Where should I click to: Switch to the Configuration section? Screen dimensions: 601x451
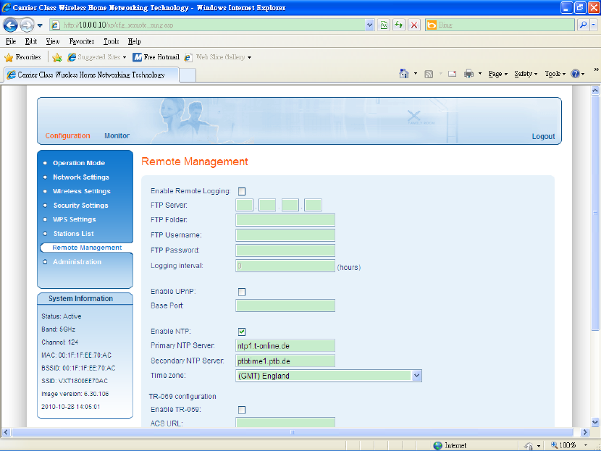click(67, 135)
